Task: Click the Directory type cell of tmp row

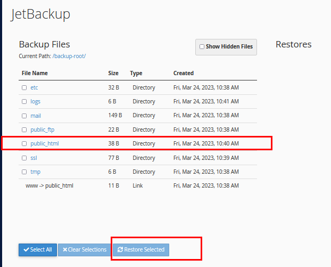Action: [x=144, y=172]
